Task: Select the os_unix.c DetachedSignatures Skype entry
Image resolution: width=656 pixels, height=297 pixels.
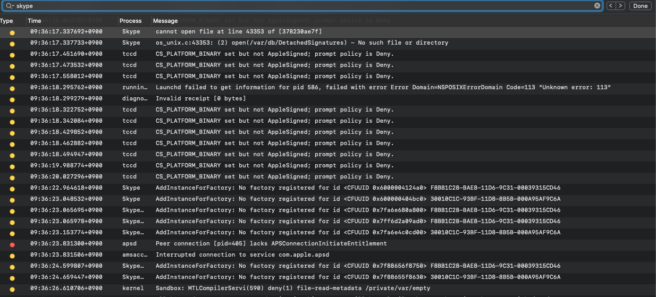Action: [x=301, y=43]
